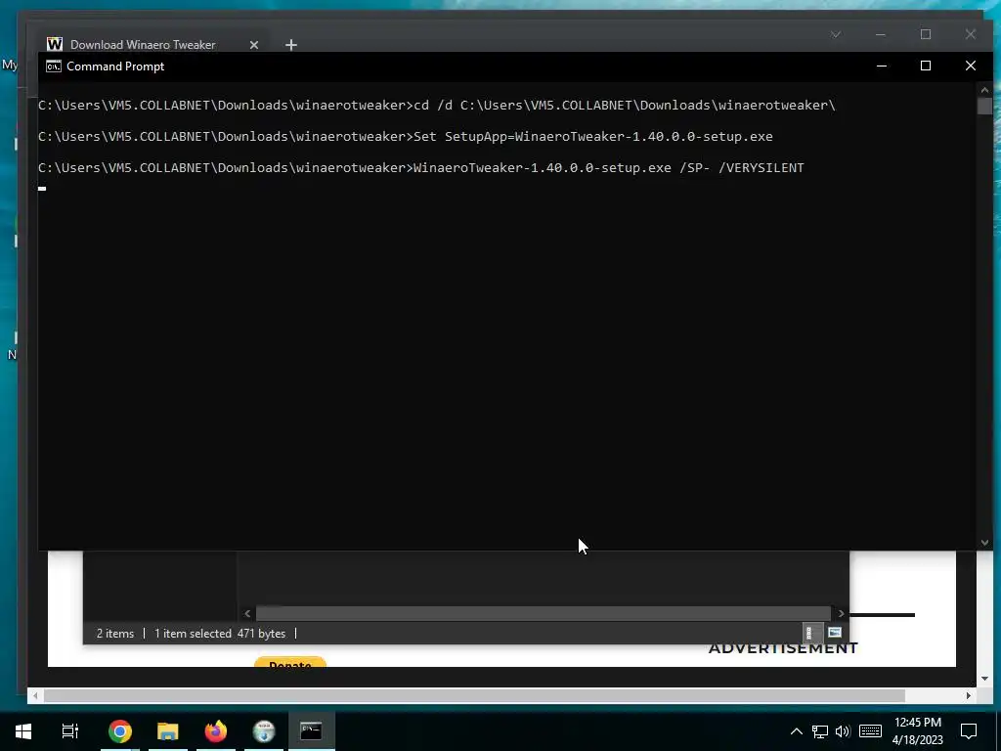
Task: Click the Command Prompt vertical scroll thumb
Action: tap(984, 106)
